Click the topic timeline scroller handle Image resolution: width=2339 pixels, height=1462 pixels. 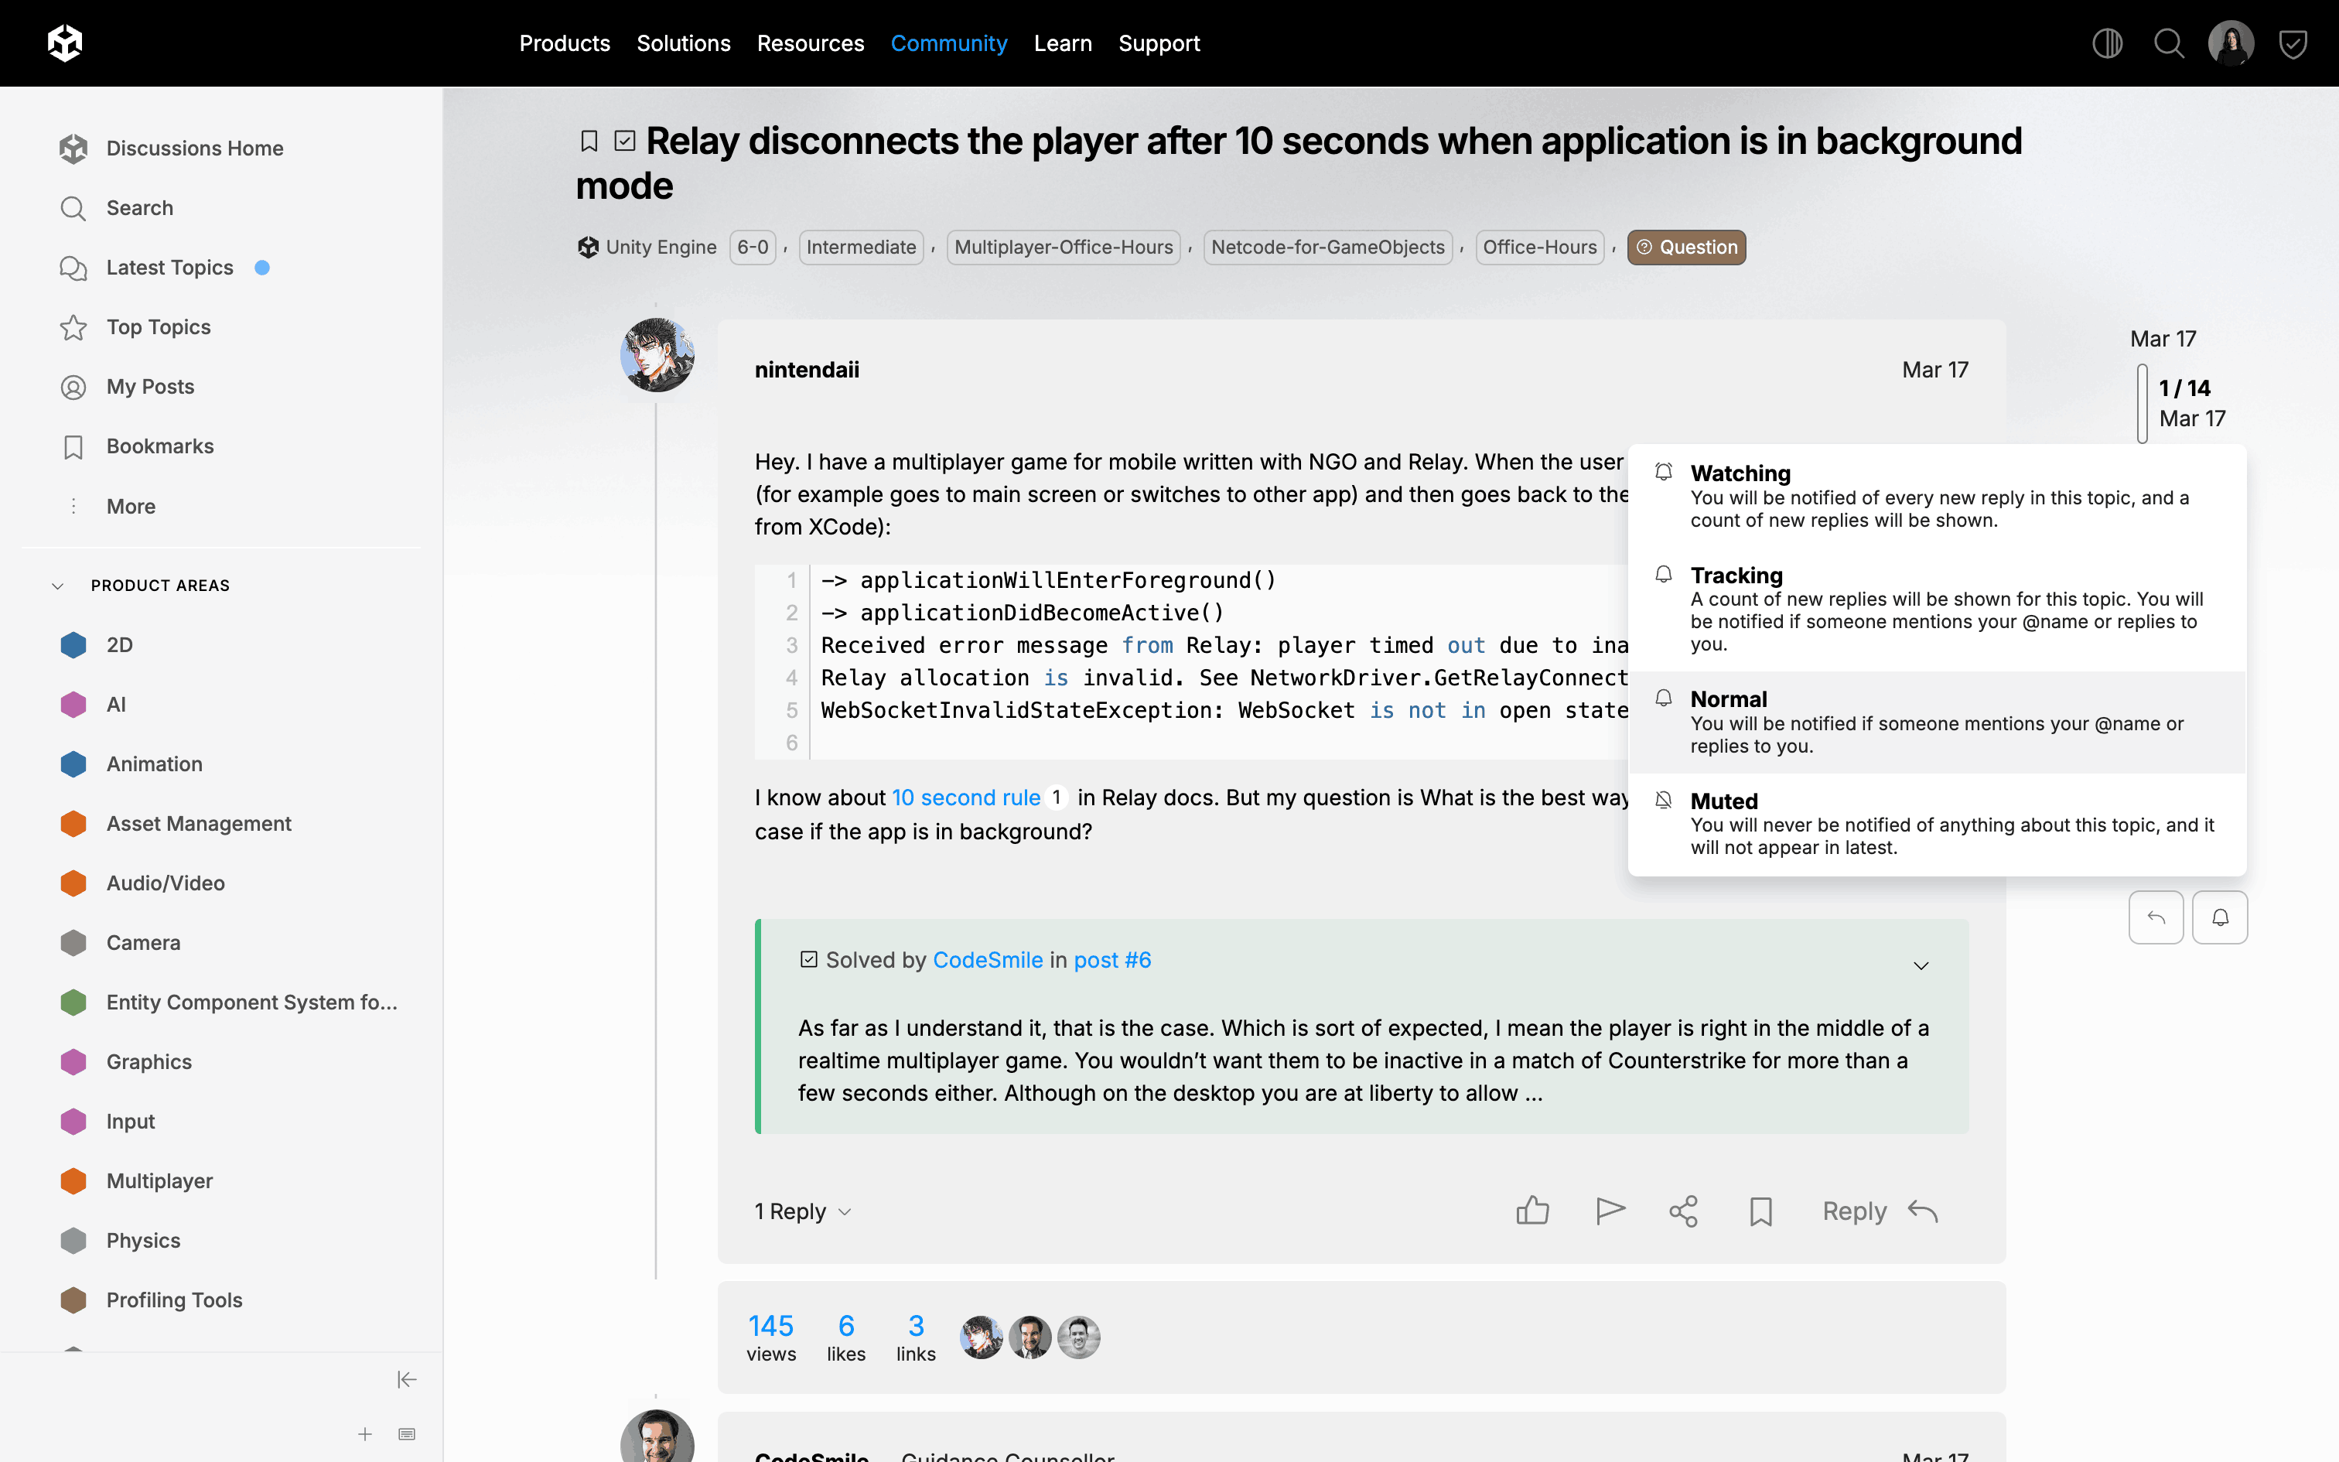[x=2142, y=403]
